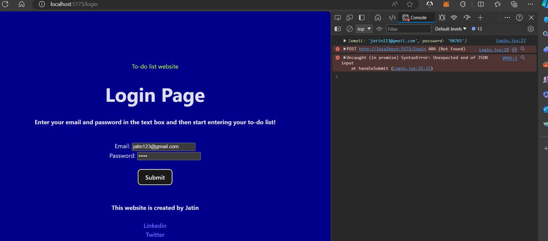Click the Email input field
The width and height of the screenshot is (548, 241).
click(x=163, y=147)
